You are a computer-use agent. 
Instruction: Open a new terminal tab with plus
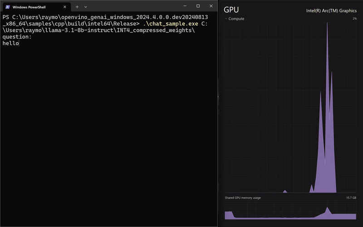(77, 7)
